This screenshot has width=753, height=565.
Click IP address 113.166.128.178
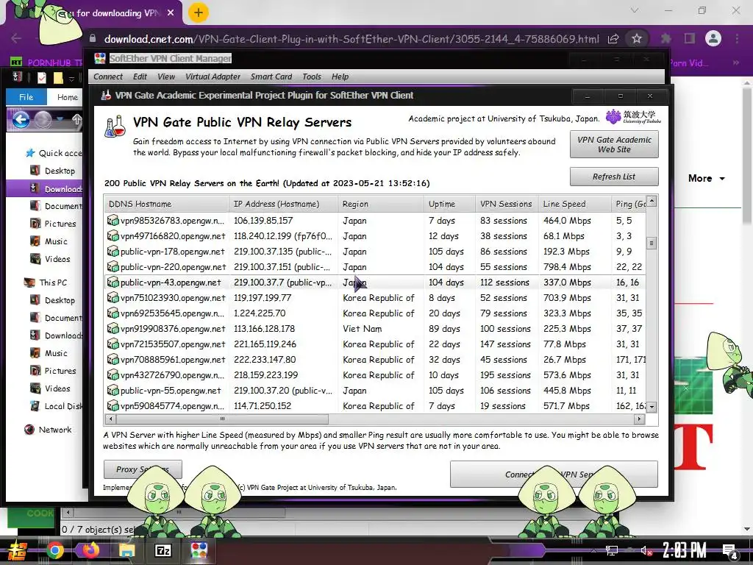265,329
